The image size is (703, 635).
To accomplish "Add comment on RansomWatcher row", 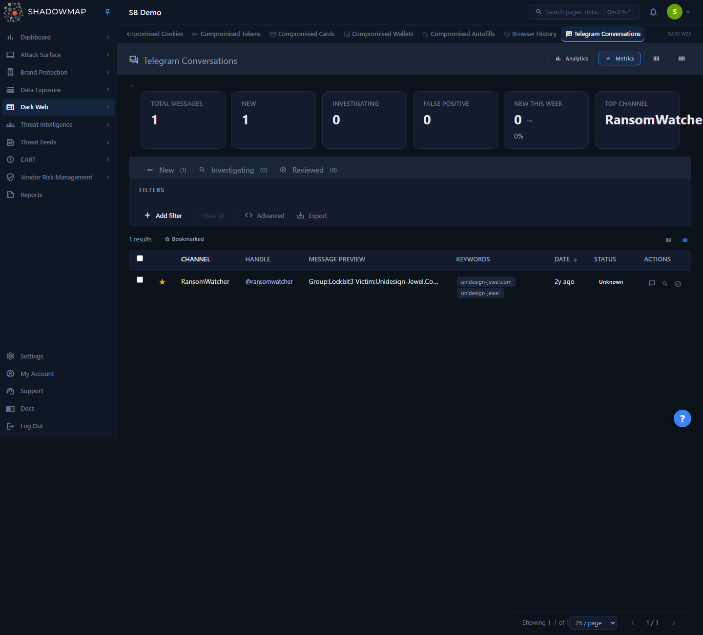I will (x=652, y=283).
